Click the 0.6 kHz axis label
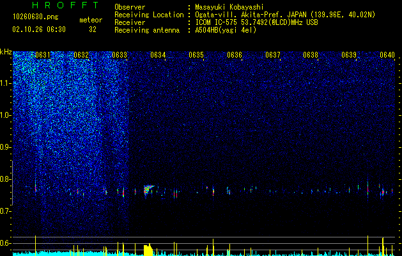Image resolution: width=402 pixels, height=256 pixels. pyautogui.click(x=6, y=243)
